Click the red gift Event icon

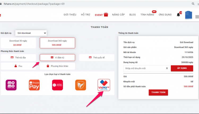tap(106, 15)
